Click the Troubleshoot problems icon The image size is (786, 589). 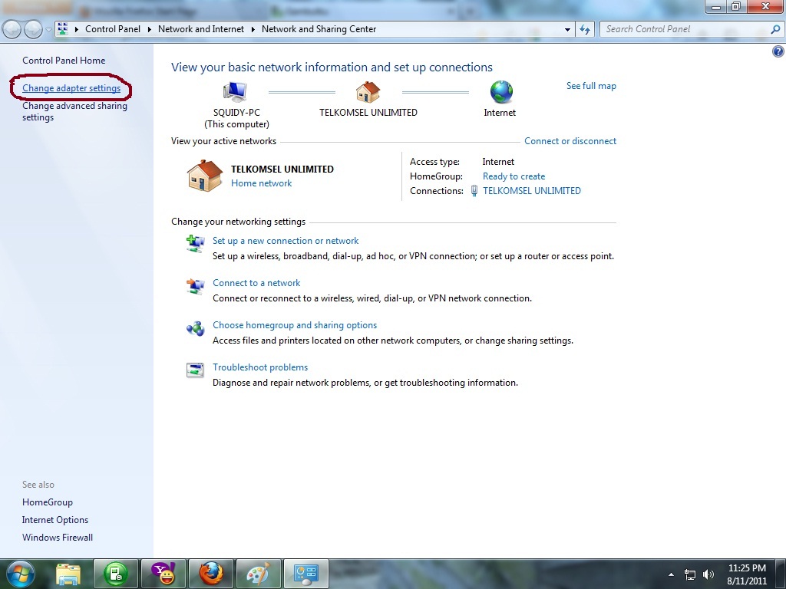(196, 370)
